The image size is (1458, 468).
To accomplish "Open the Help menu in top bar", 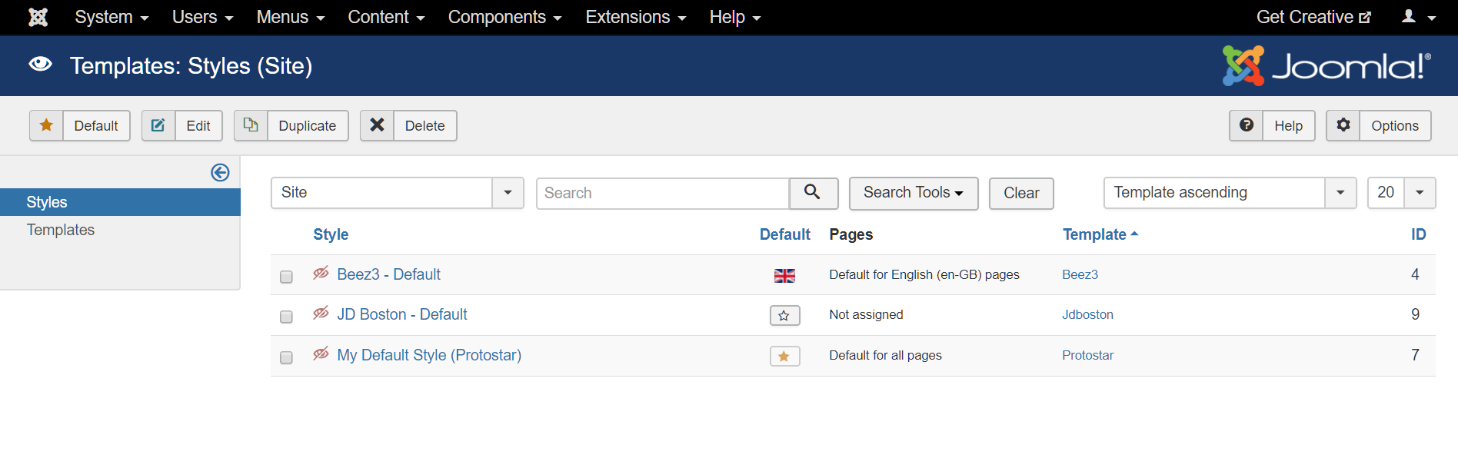I will tap(735, 17).
